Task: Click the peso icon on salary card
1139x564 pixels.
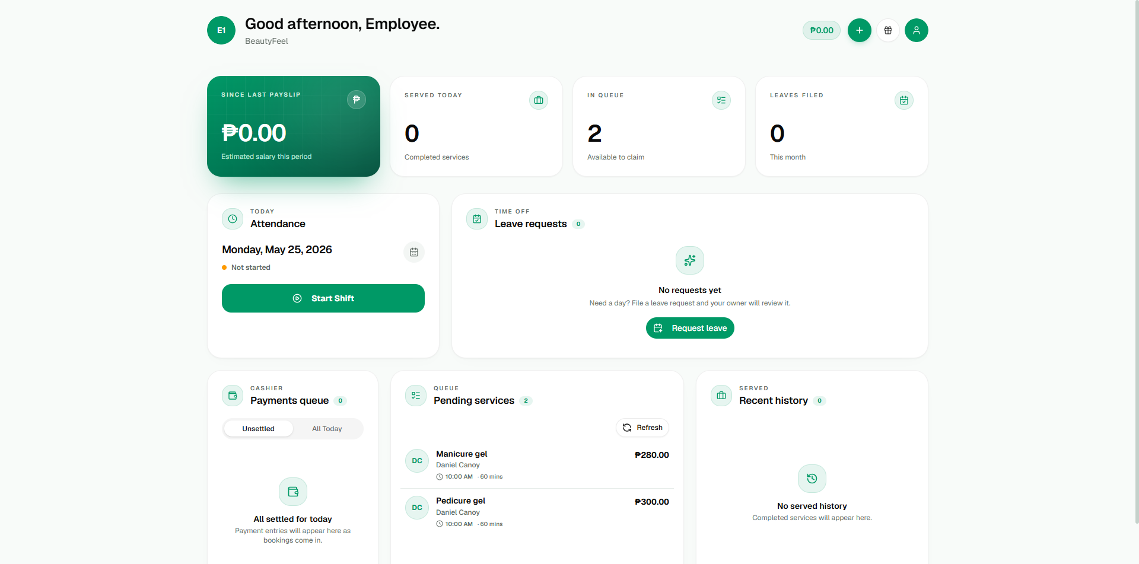Action: (x=357, y=100)
